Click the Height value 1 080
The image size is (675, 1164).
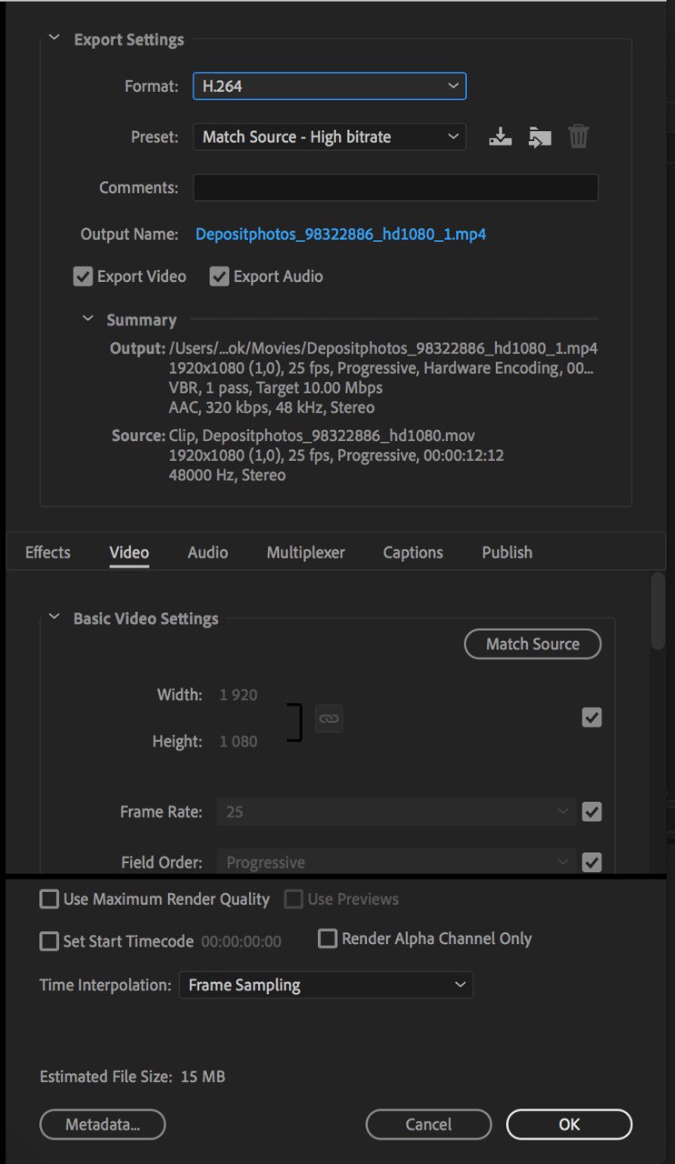(x=239, y=741)
